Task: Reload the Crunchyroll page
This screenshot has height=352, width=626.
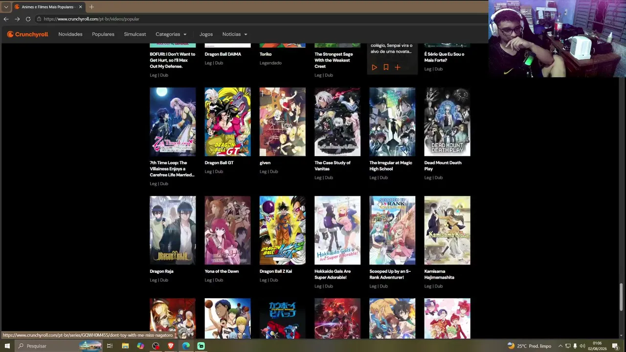Action: coord(28,19)
